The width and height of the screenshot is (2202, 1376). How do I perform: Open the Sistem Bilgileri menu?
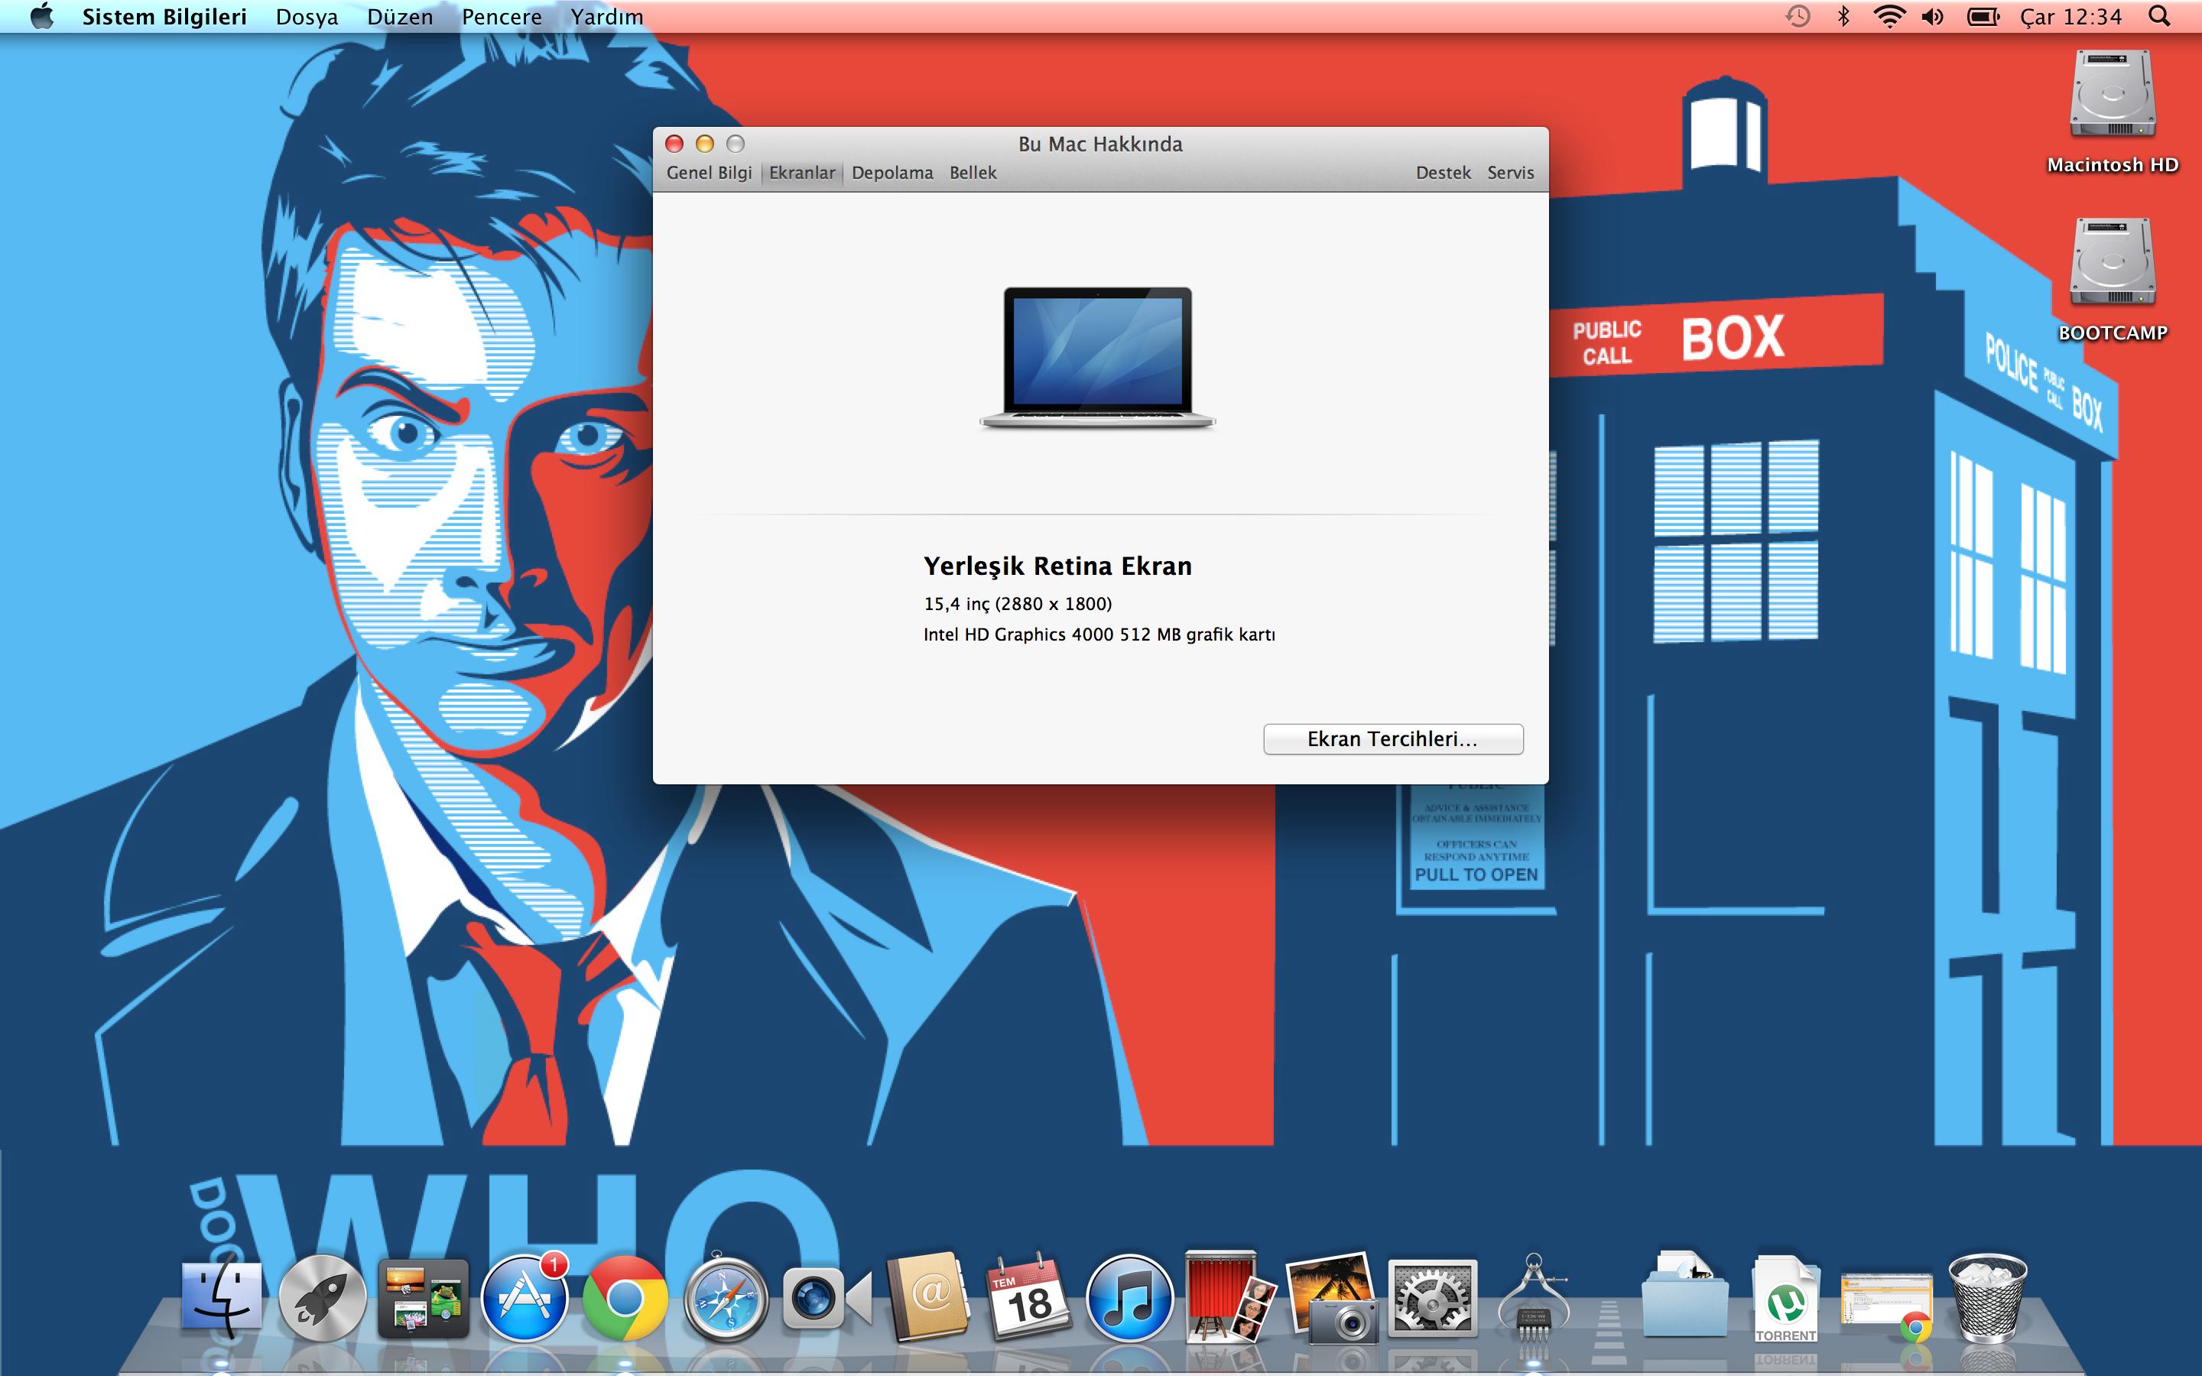(164, 16)
